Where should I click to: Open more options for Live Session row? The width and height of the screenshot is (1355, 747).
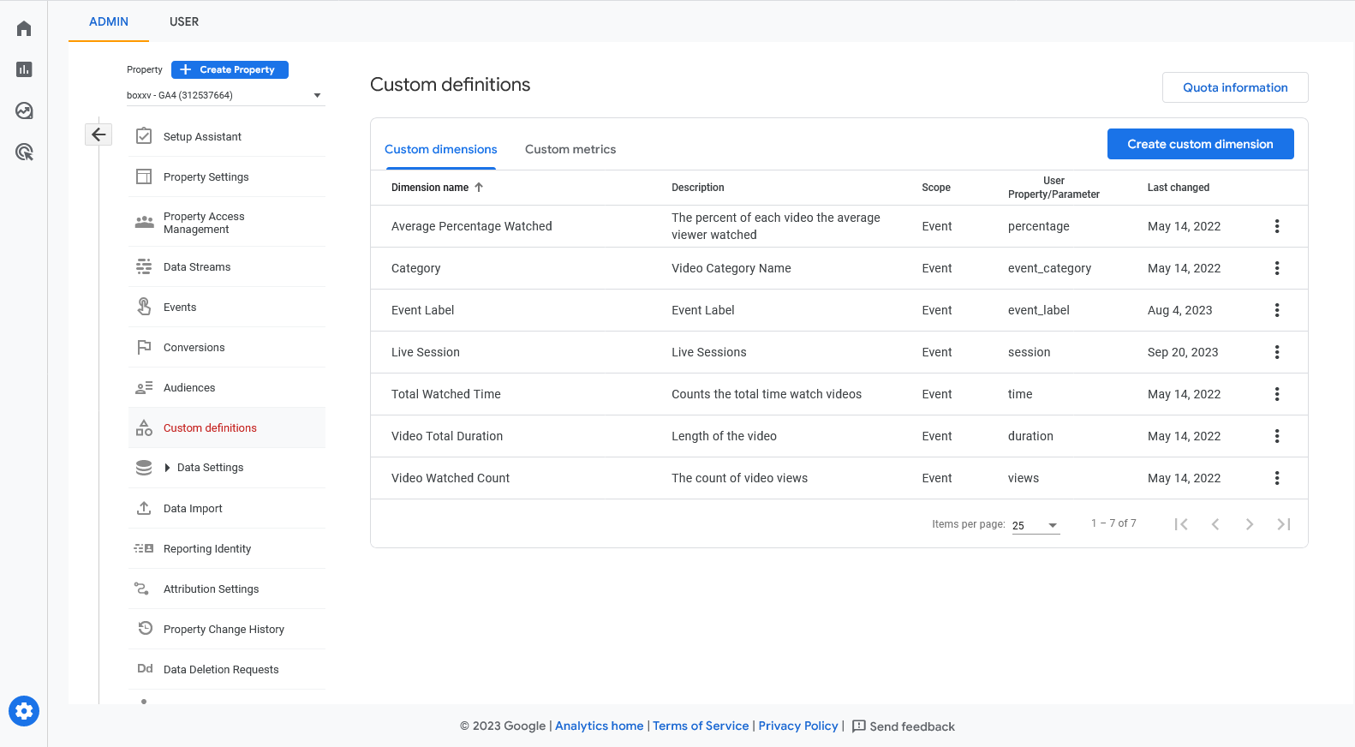(x=1277, y=352)
